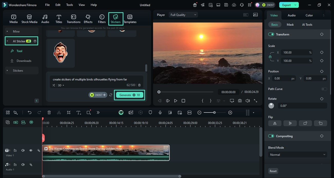Click the Text tool in timeline toolbar

pos(79,113)
